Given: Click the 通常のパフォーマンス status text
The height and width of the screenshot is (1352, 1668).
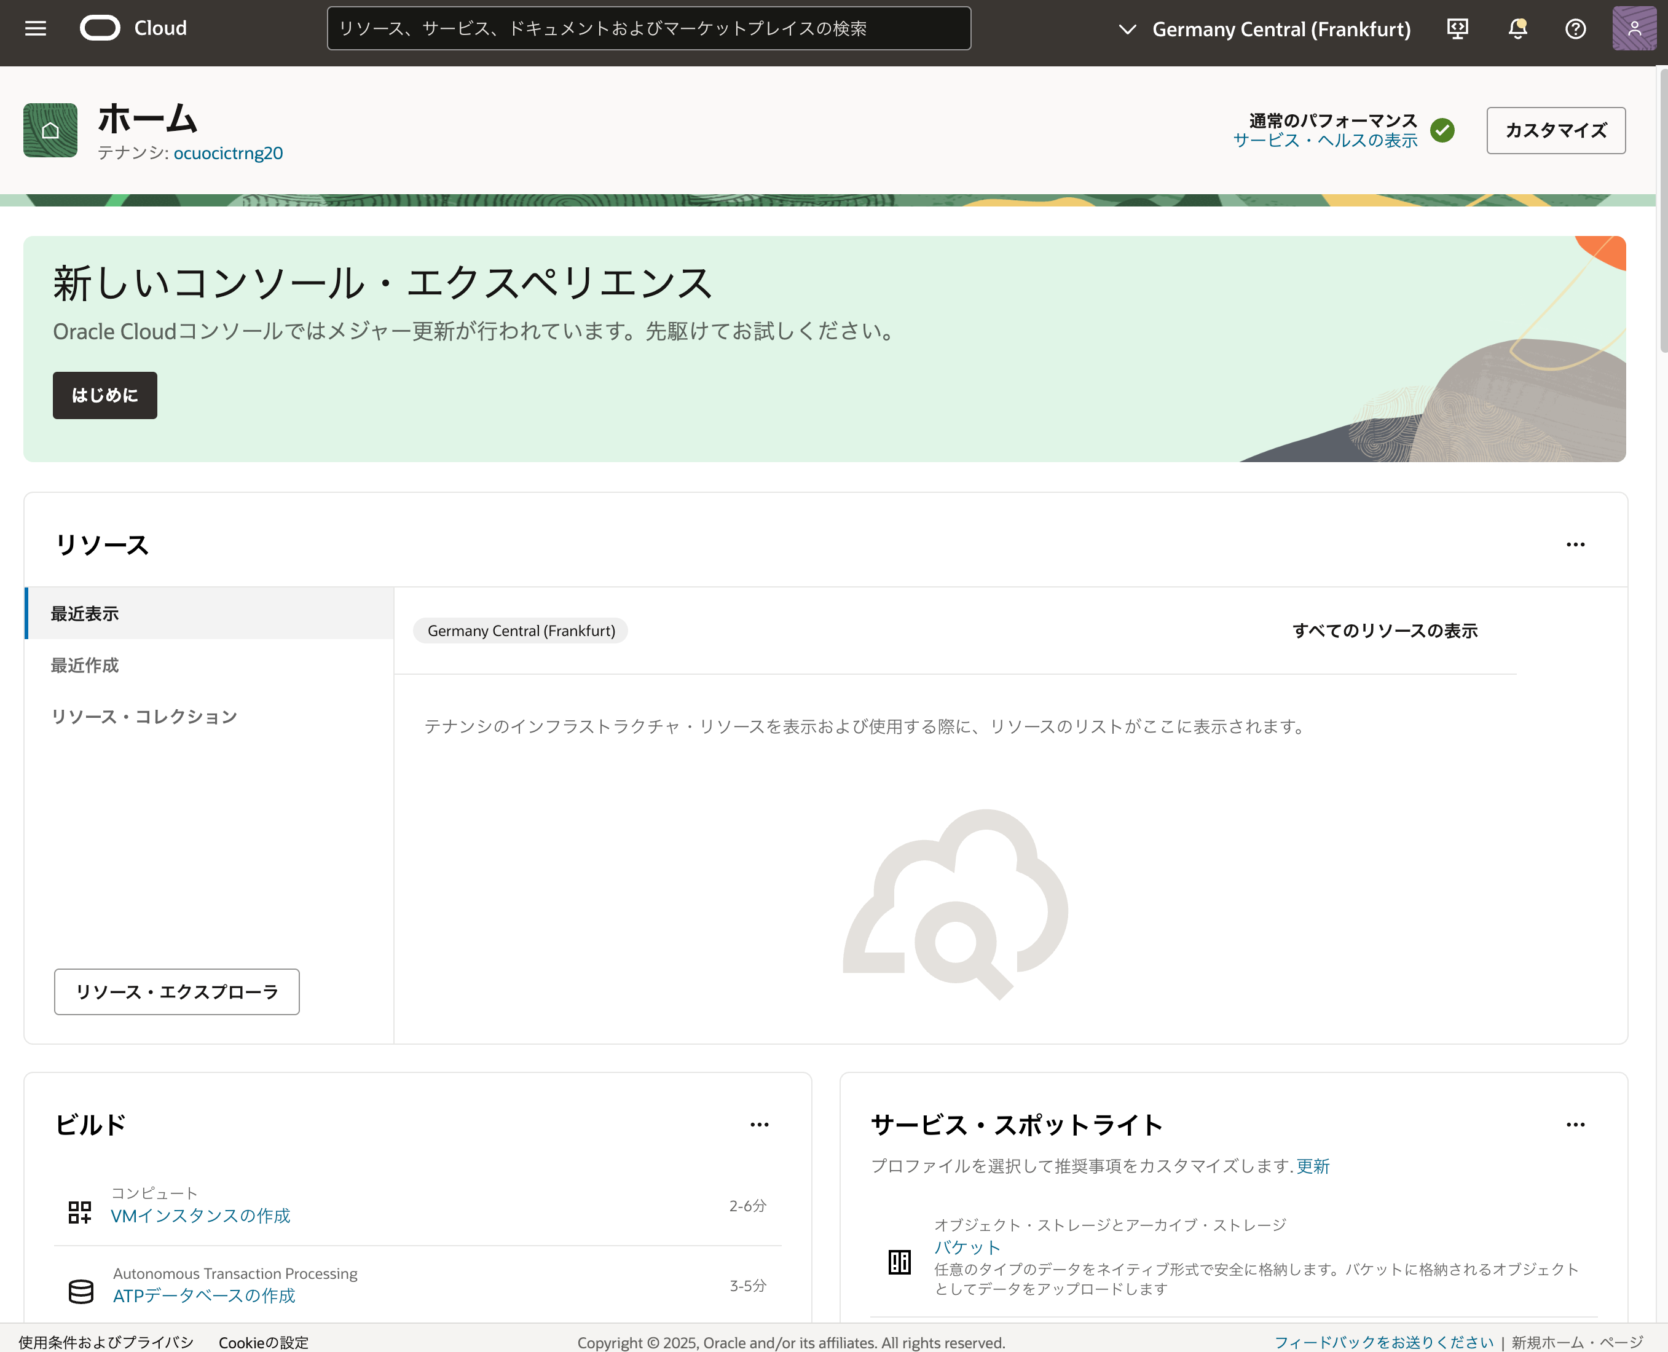Looking at the screenshot, I should (x=1333, y=120).
